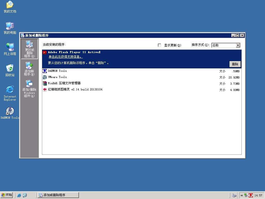Click the Adobe Flash Player program icon
265x199 pixels.
pos(45,52)
